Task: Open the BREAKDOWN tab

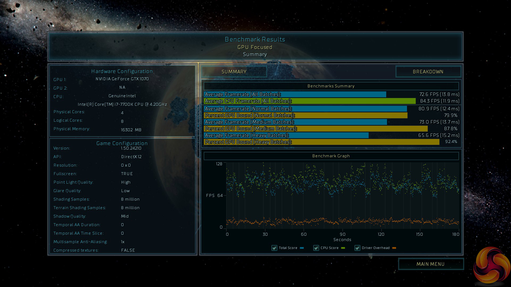Action: click(x=428, y=72)
